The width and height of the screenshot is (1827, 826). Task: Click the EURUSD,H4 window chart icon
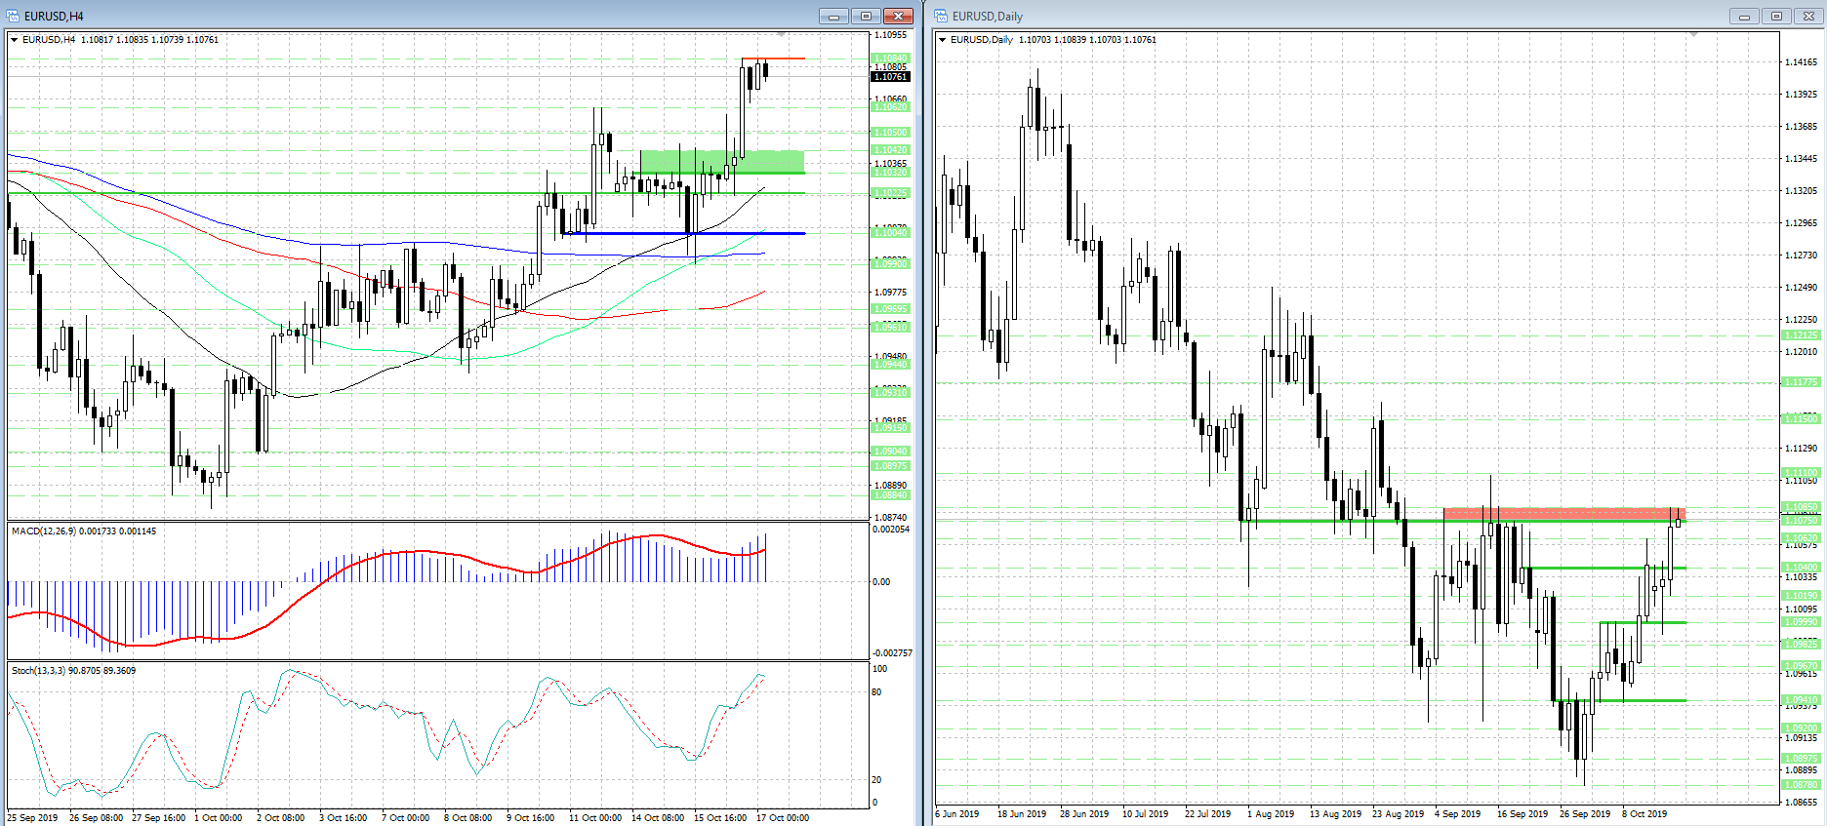13,16
